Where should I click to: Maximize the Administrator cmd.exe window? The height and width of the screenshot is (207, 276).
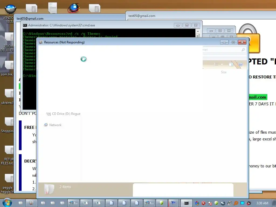(187, 25)
